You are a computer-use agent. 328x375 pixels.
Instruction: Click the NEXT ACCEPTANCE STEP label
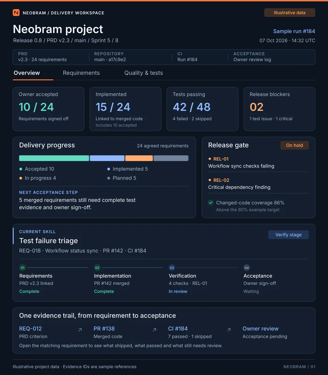48,192
